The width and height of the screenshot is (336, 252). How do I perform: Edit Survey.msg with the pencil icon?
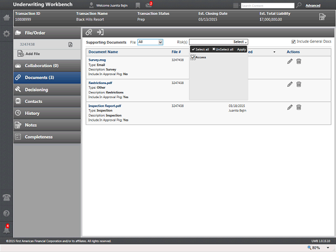coord(290,61)
